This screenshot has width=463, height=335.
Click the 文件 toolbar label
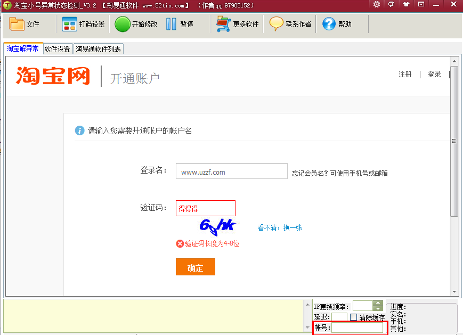point(33,24)
